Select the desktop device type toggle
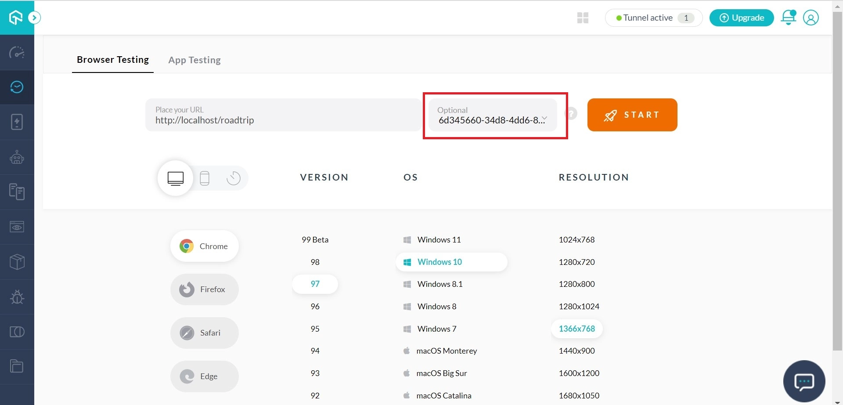Screen dimensions: 843x405 pyautogui.click(x=176, y=178)
